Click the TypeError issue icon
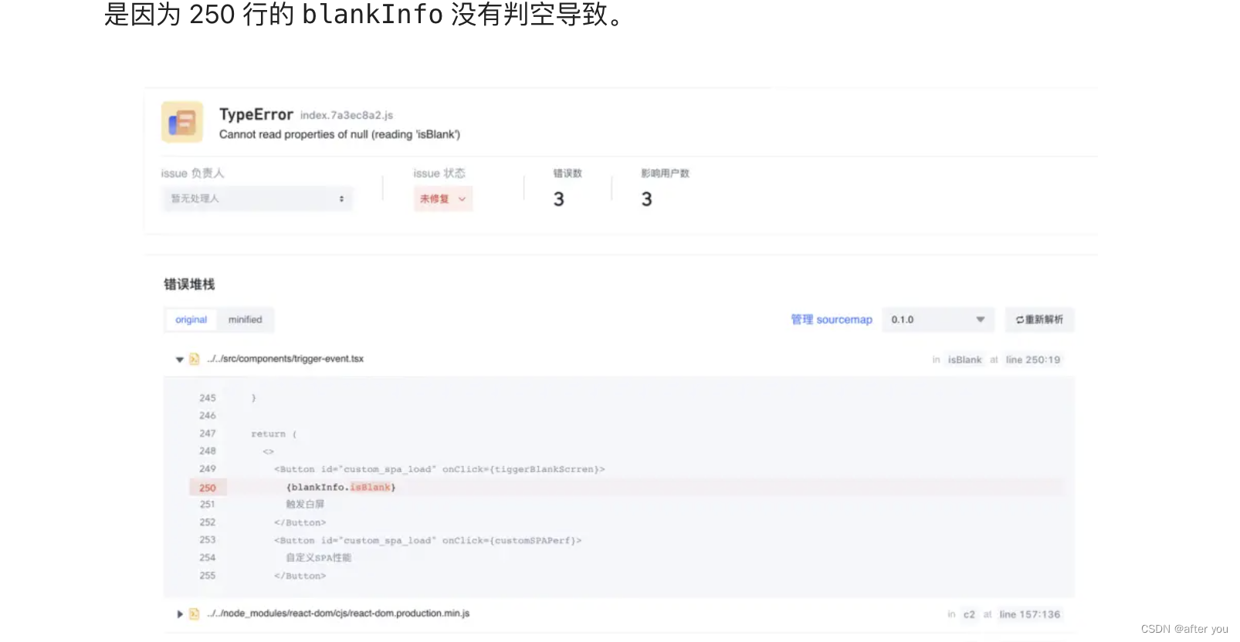 (x=182, y=122)
